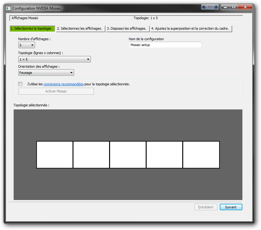Click the Activer Mosaic button
Viewport: 261px width, 230px height.
(x=56, y=91)
